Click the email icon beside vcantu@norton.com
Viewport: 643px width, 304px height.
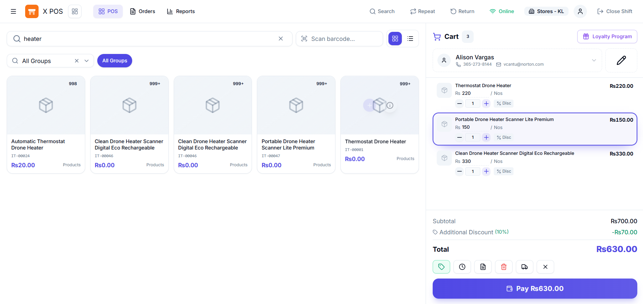coord(499,65)
